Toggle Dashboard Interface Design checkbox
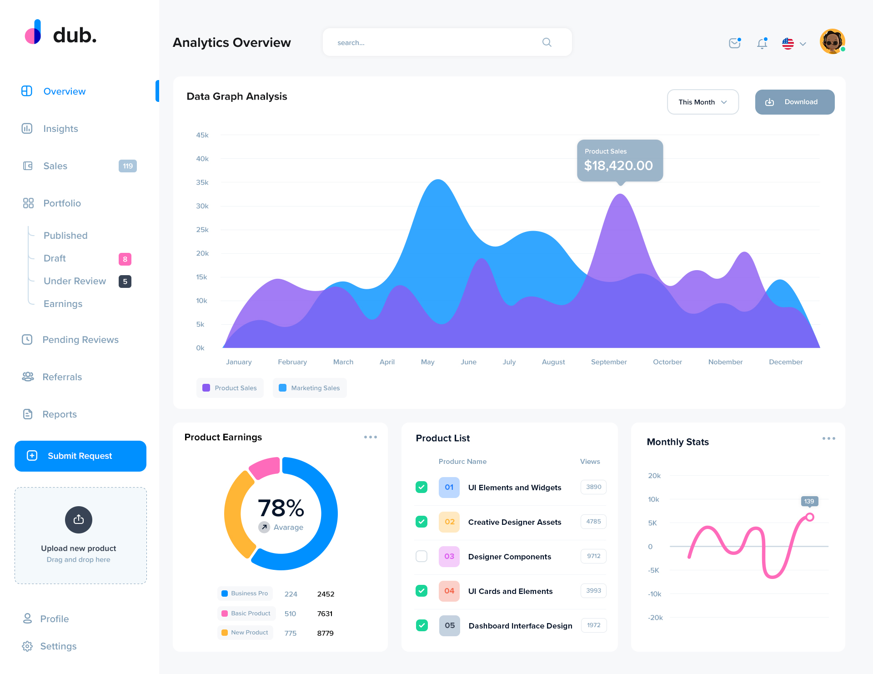This screenshot has height=674, width=873. (421, 625)
